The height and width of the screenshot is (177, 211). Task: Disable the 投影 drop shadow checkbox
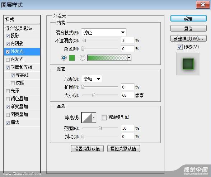[8, 36]
